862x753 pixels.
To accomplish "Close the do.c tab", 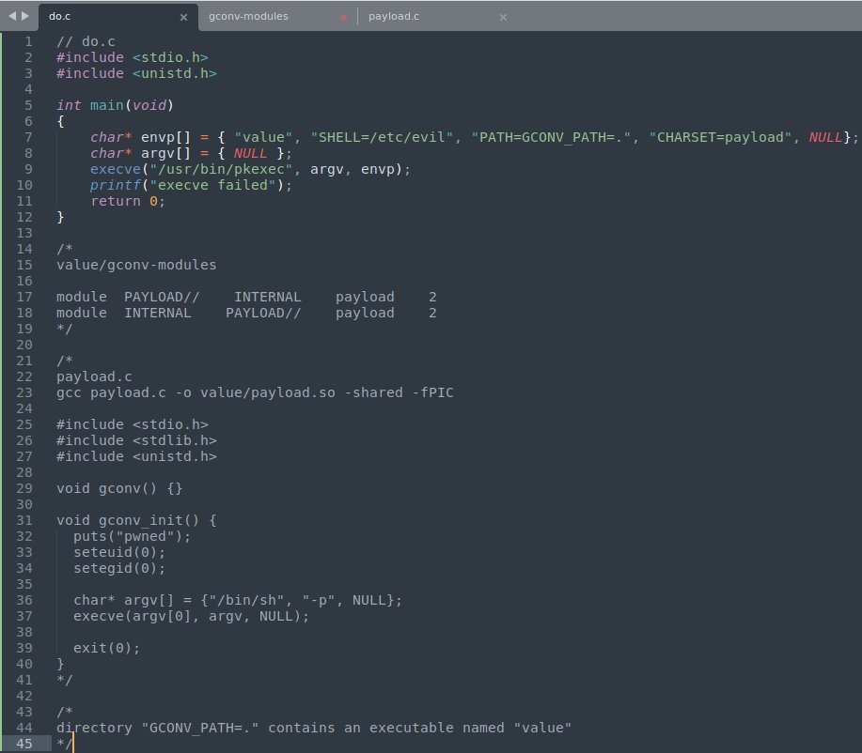I will tap(183, 18).
